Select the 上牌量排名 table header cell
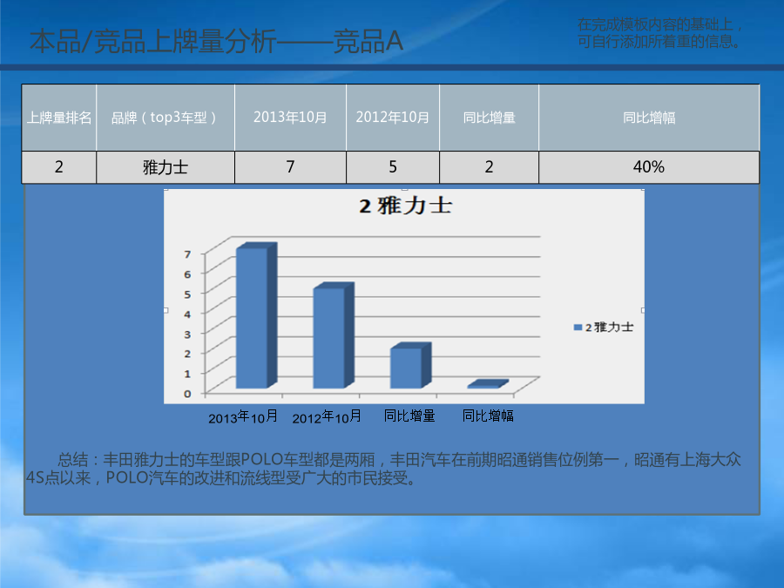Screen dimensions: 784x588 point(59,118)
